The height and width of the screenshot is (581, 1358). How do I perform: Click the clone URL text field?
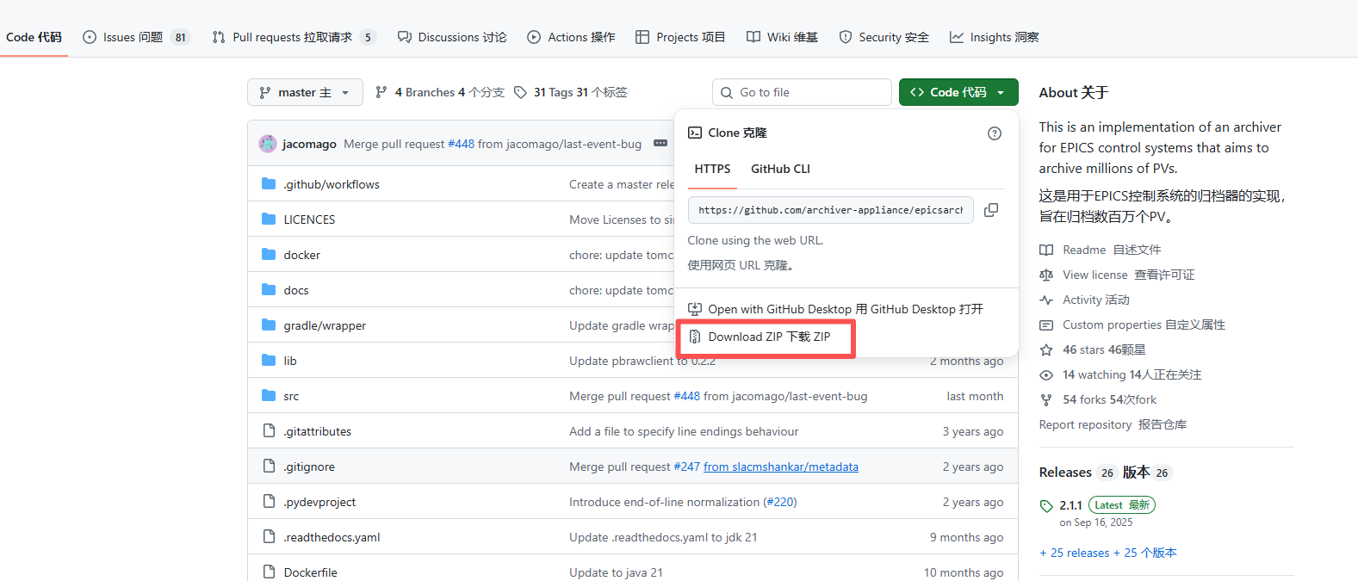[830, 210]
